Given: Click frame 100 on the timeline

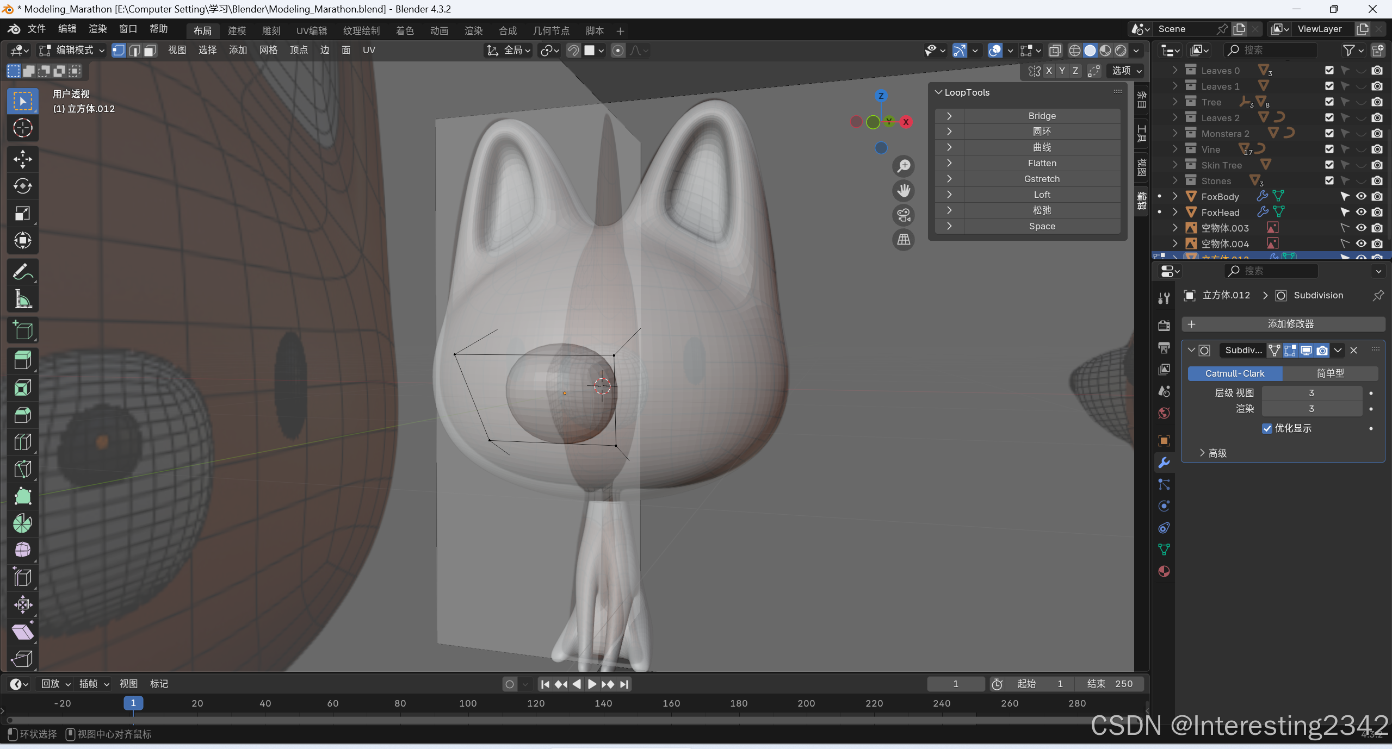Looking at the screenshot, I should click(468, 703).
